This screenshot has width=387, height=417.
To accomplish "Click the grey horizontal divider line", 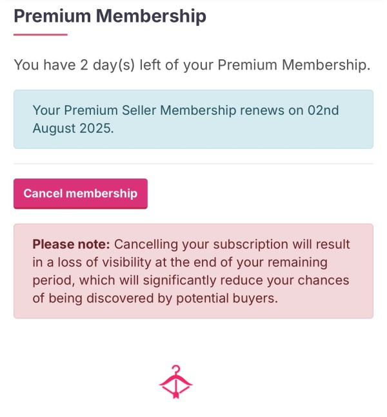I will click(x=193, y=164).
